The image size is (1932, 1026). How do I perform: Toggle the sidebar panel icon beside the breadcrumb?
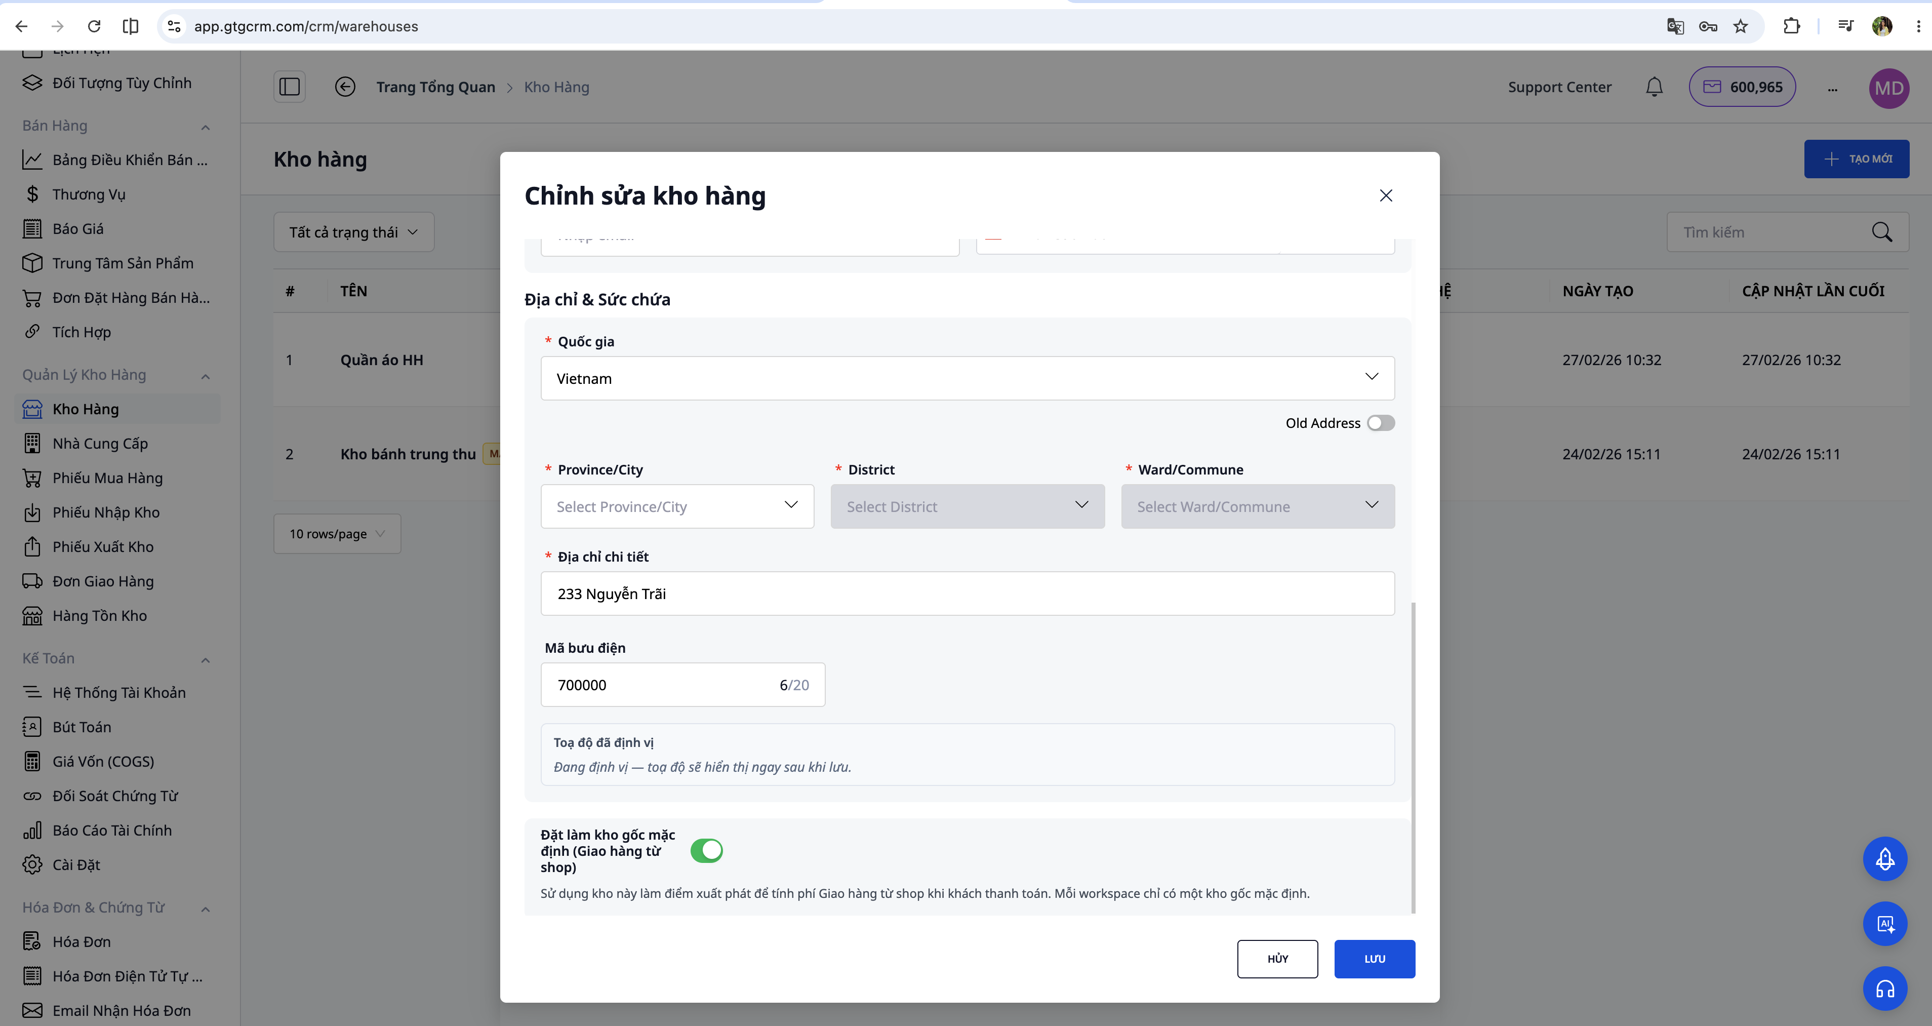tap(290, 87)
